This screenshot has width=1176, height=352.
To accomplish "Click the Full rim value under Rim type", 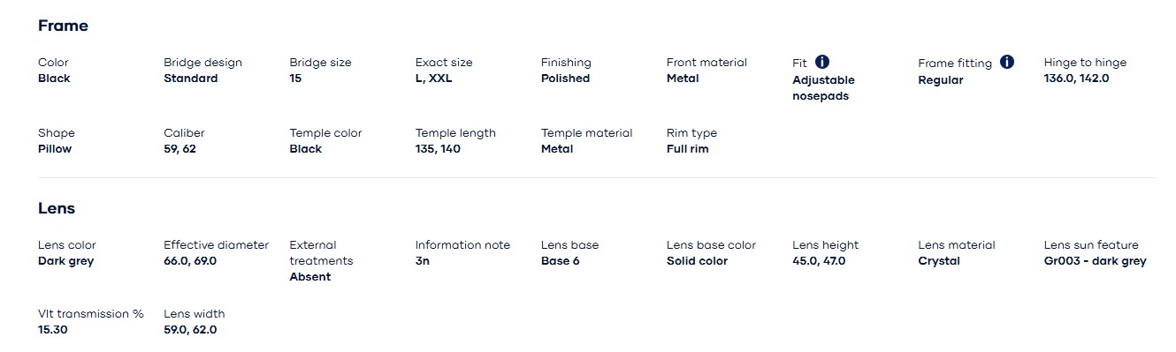I will click(687, 149).
